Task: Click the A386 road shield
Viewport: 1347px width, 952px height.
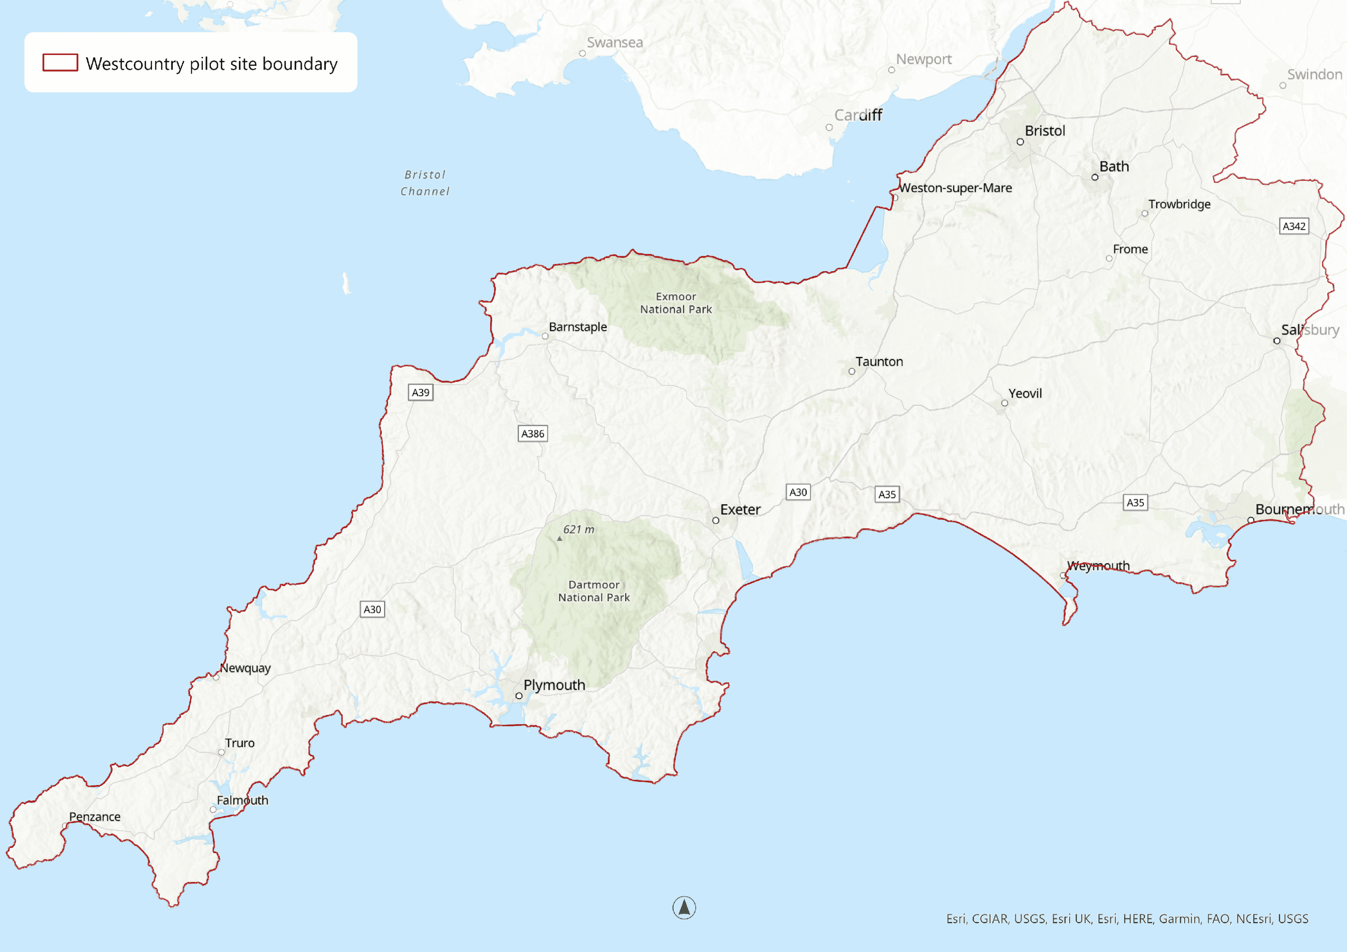Action: tap(533, 433)
